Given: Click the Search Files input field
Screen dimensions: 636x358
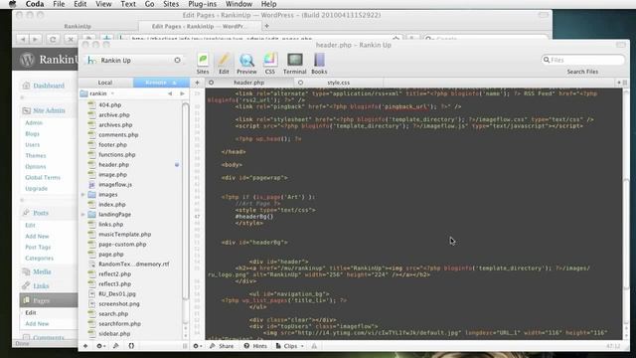Looking at the screenshot, I should [x=583, y=60].
